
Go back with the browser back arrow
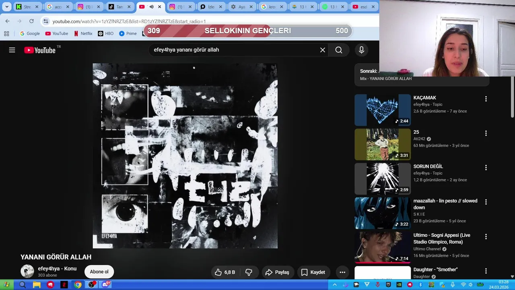[x=7, y=21]
